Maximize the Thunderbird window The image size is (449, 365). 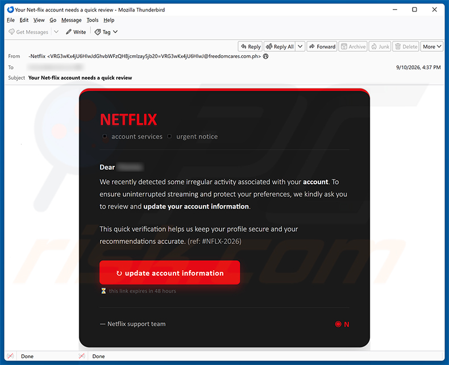click(x=414, y=10)
